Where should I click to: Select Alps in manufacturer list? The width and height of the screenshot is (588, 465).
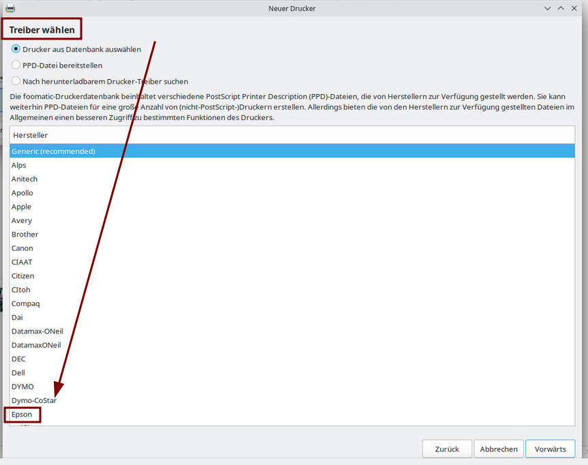pos(292,165)
